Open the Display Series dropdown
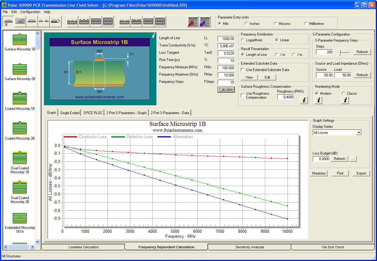The height and width of the screenshot is (261, 377). click(359, 133)
